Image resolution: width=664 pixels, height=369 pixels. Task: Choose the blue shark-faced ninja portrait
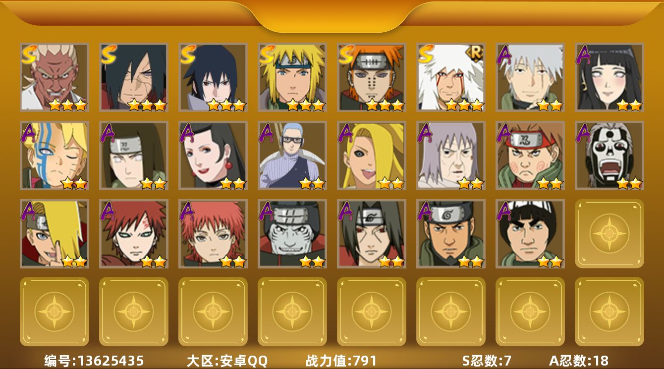point(292,233)
